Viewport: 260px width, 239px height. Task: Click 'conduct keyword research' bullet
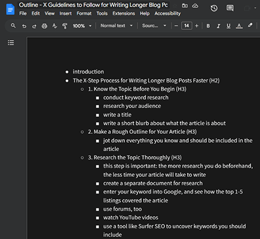click(136, 97)
